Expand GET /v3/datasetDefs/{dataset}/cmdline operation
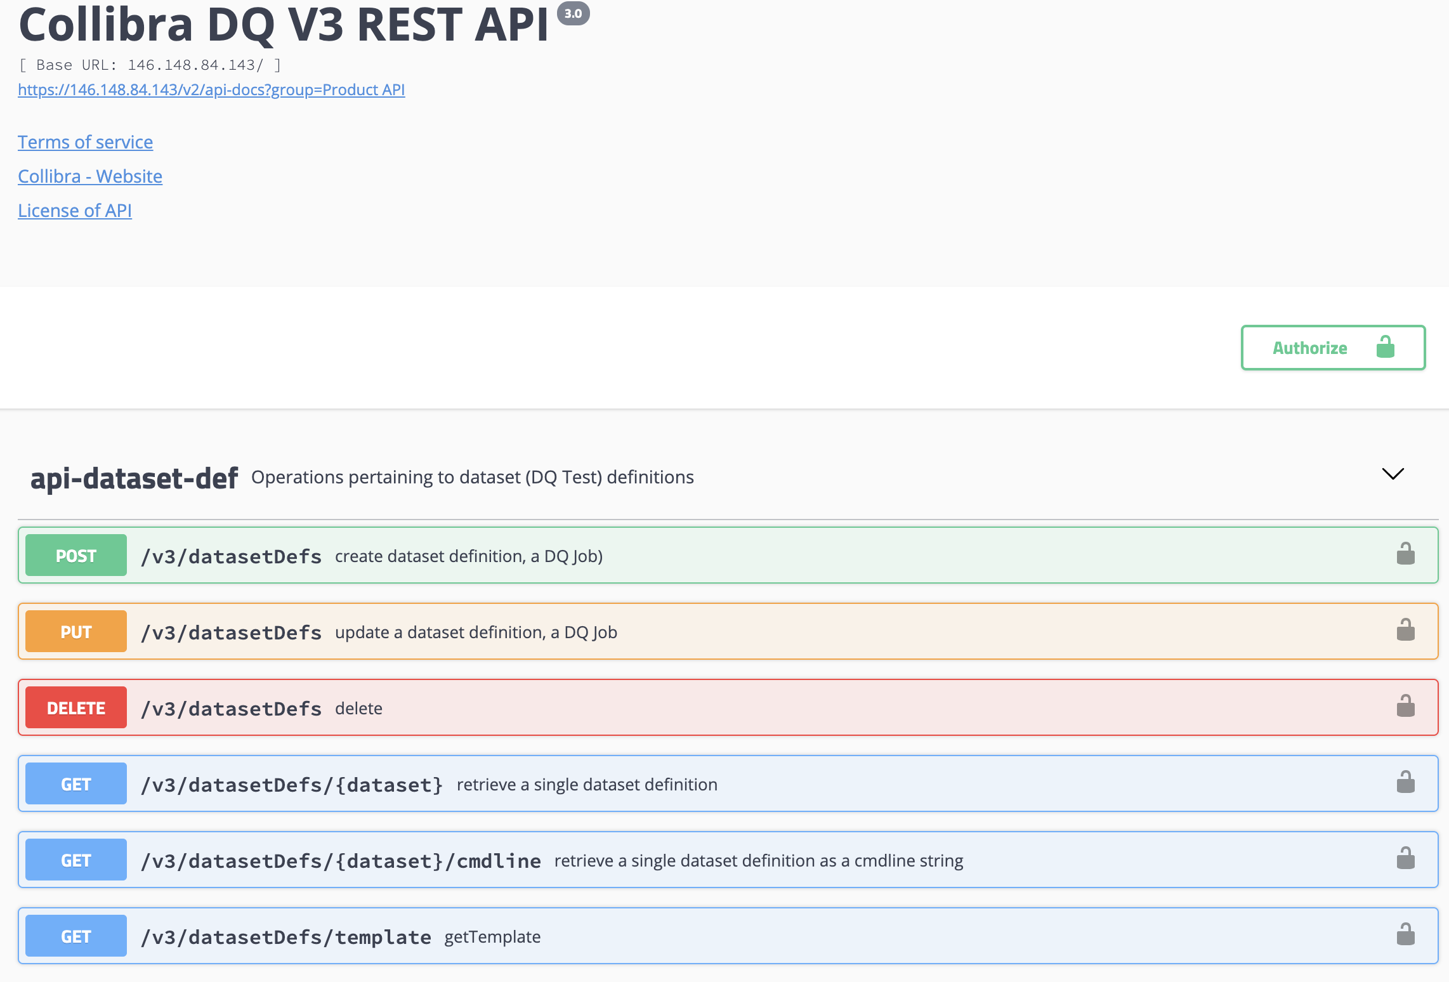 pyautogui.click(x=728, y=860)
